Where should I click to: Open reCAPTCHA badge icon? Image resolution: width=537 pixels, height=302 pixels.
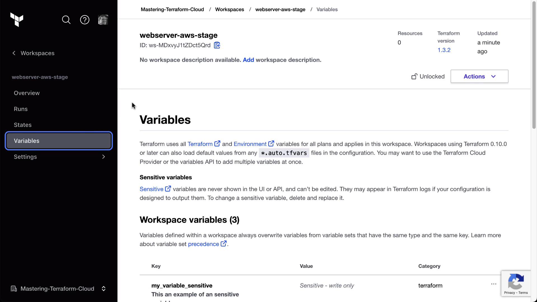tap(516, 281)
